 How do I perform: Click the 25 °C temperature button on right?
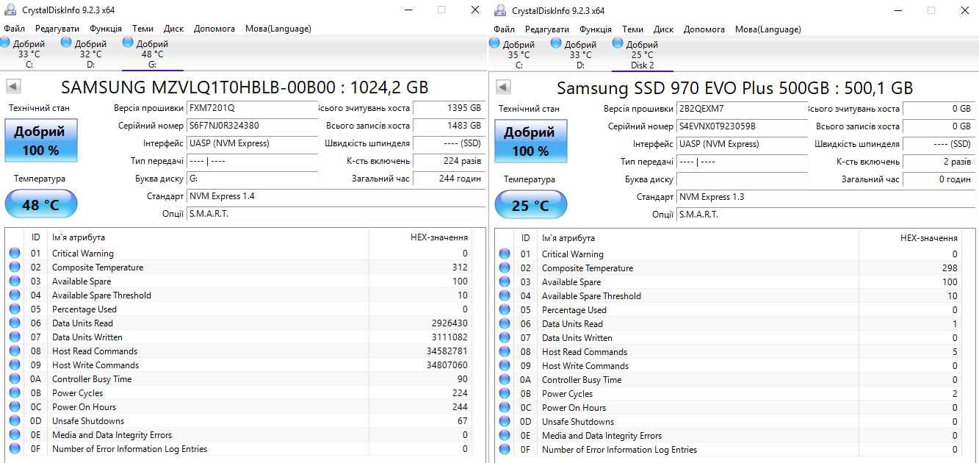pos(530,204)
